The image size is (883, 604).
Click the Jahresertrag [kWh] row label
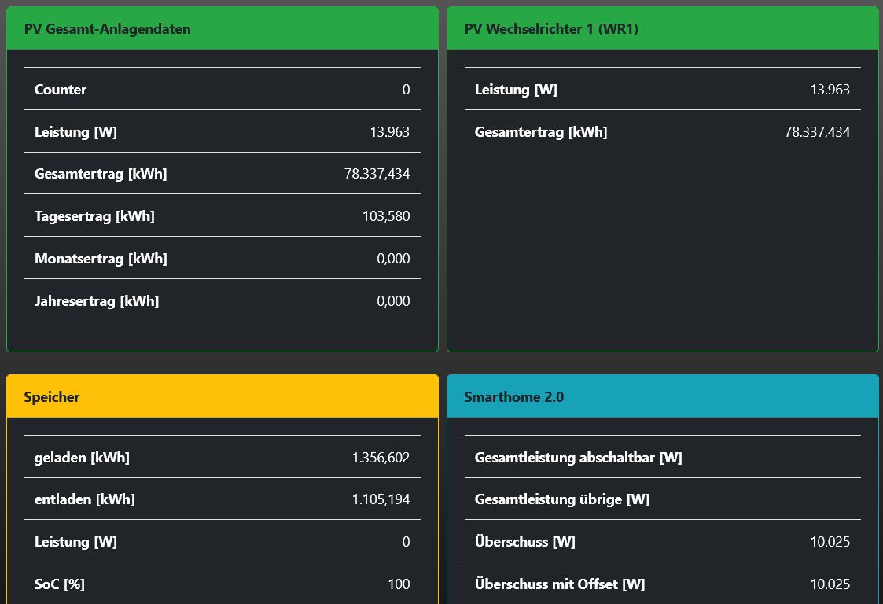click(97, 301)
